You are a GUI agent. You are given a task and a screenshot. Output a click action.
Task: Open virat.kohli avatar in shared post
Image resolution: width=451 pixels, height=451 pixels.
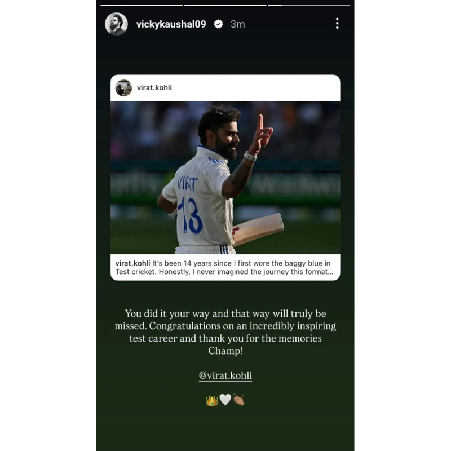tap(123, 88)
